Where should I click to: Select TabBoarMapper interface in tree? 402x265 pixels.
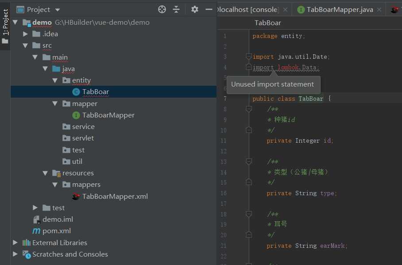[108, 115]
